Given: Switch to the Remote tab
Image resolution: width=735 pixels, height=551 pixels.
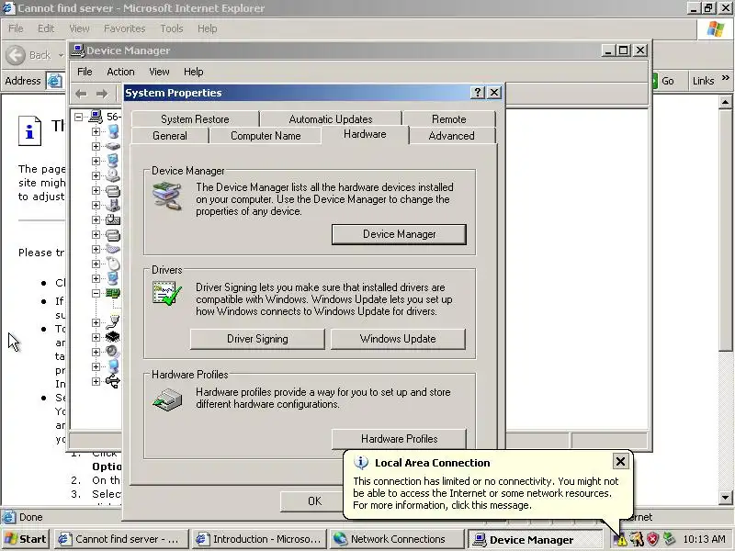Looking at the screenshot, I should pyautogui.click(x=448, y=119).
